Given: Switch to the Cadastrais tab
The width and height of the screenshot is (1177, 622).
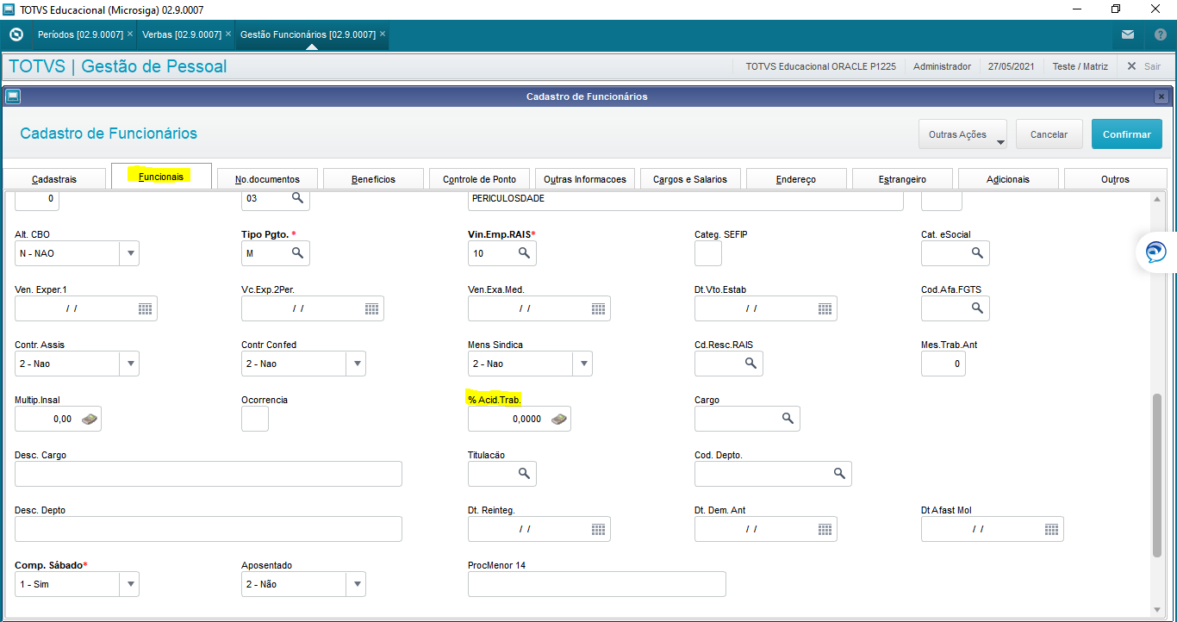Looking at the screenshot, I should 54,179.
